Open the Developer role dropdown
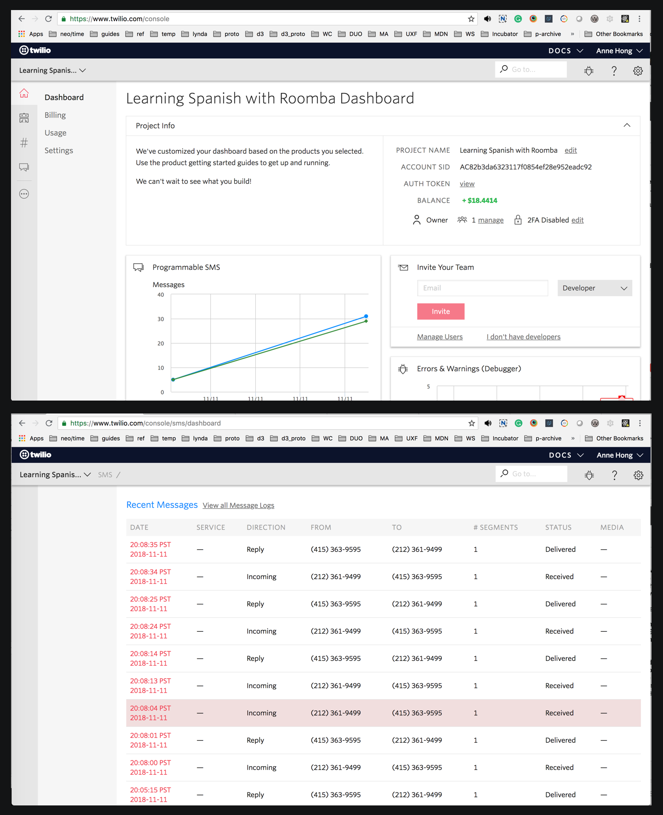 point(594,288)
